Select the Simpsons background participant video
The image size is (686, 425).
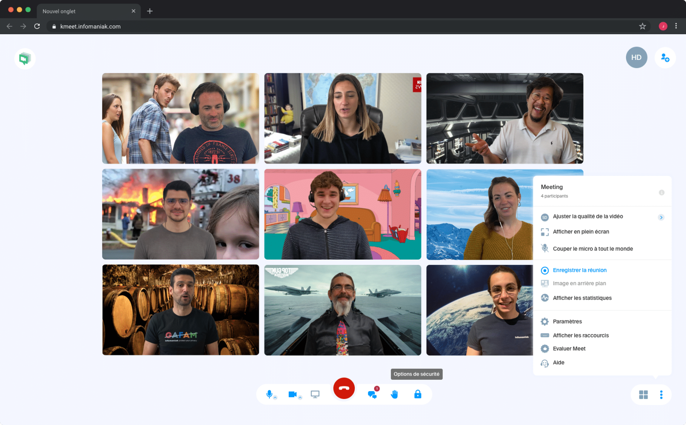343,214
